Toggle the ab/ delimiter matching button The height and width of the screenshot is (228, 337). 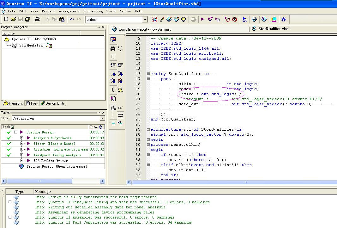(120, 108)
